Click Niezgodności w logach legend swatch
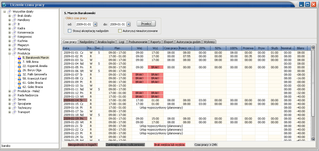The height and width of the screenshot is (151, 319). pos(83,144)
